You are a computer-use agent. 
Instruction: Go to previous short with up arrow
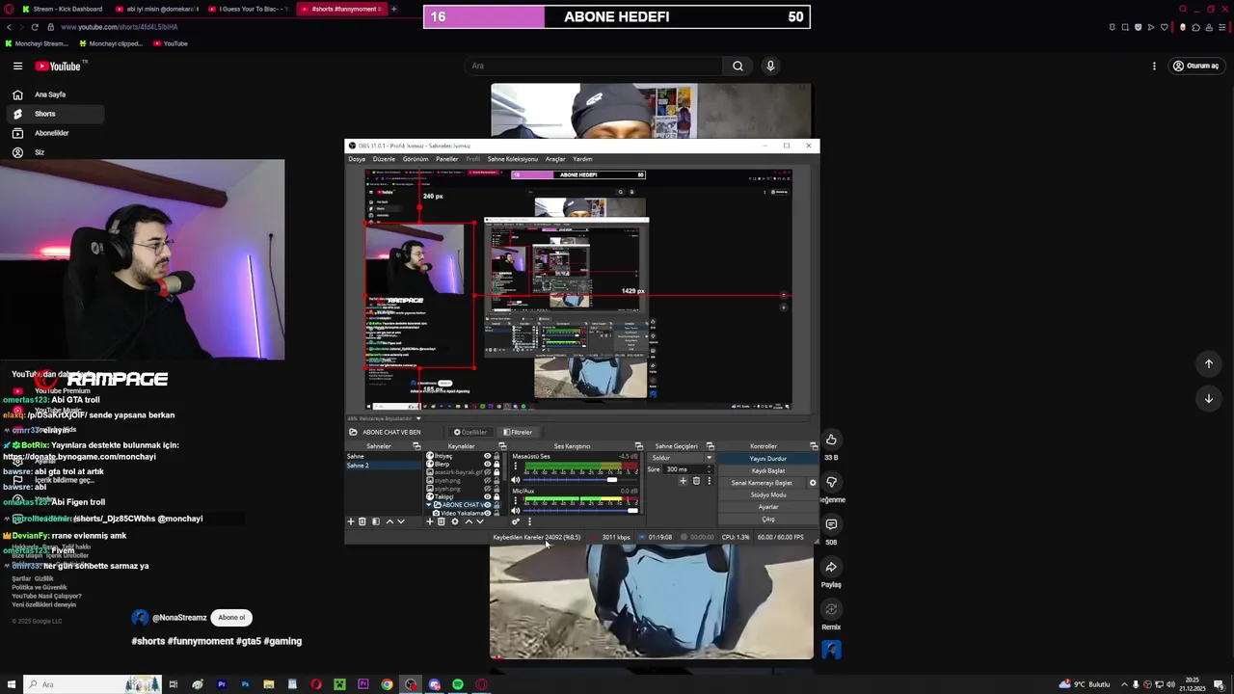tap(1208, 363)
